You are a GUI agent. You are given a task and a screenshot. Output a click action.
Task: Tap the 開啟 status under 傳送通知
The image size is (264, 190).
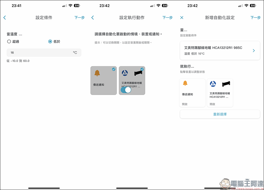185,104
